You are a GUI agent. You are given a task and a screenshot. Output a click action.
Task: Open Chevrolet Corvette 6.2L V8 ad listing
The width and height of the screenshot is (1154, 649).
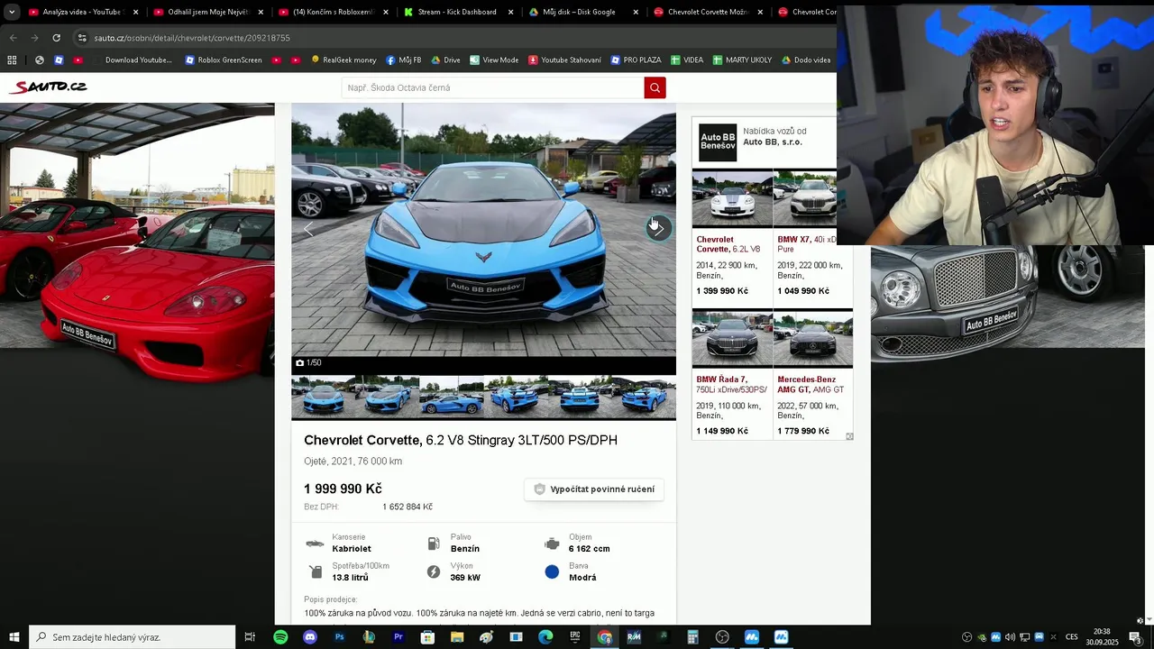pos(731,234)
